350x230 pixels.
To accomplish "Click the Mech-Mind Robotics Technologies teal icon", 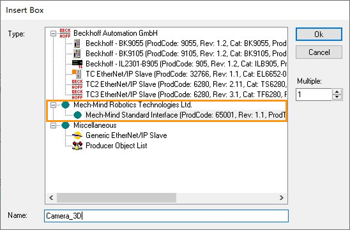I will coord(65,105).
